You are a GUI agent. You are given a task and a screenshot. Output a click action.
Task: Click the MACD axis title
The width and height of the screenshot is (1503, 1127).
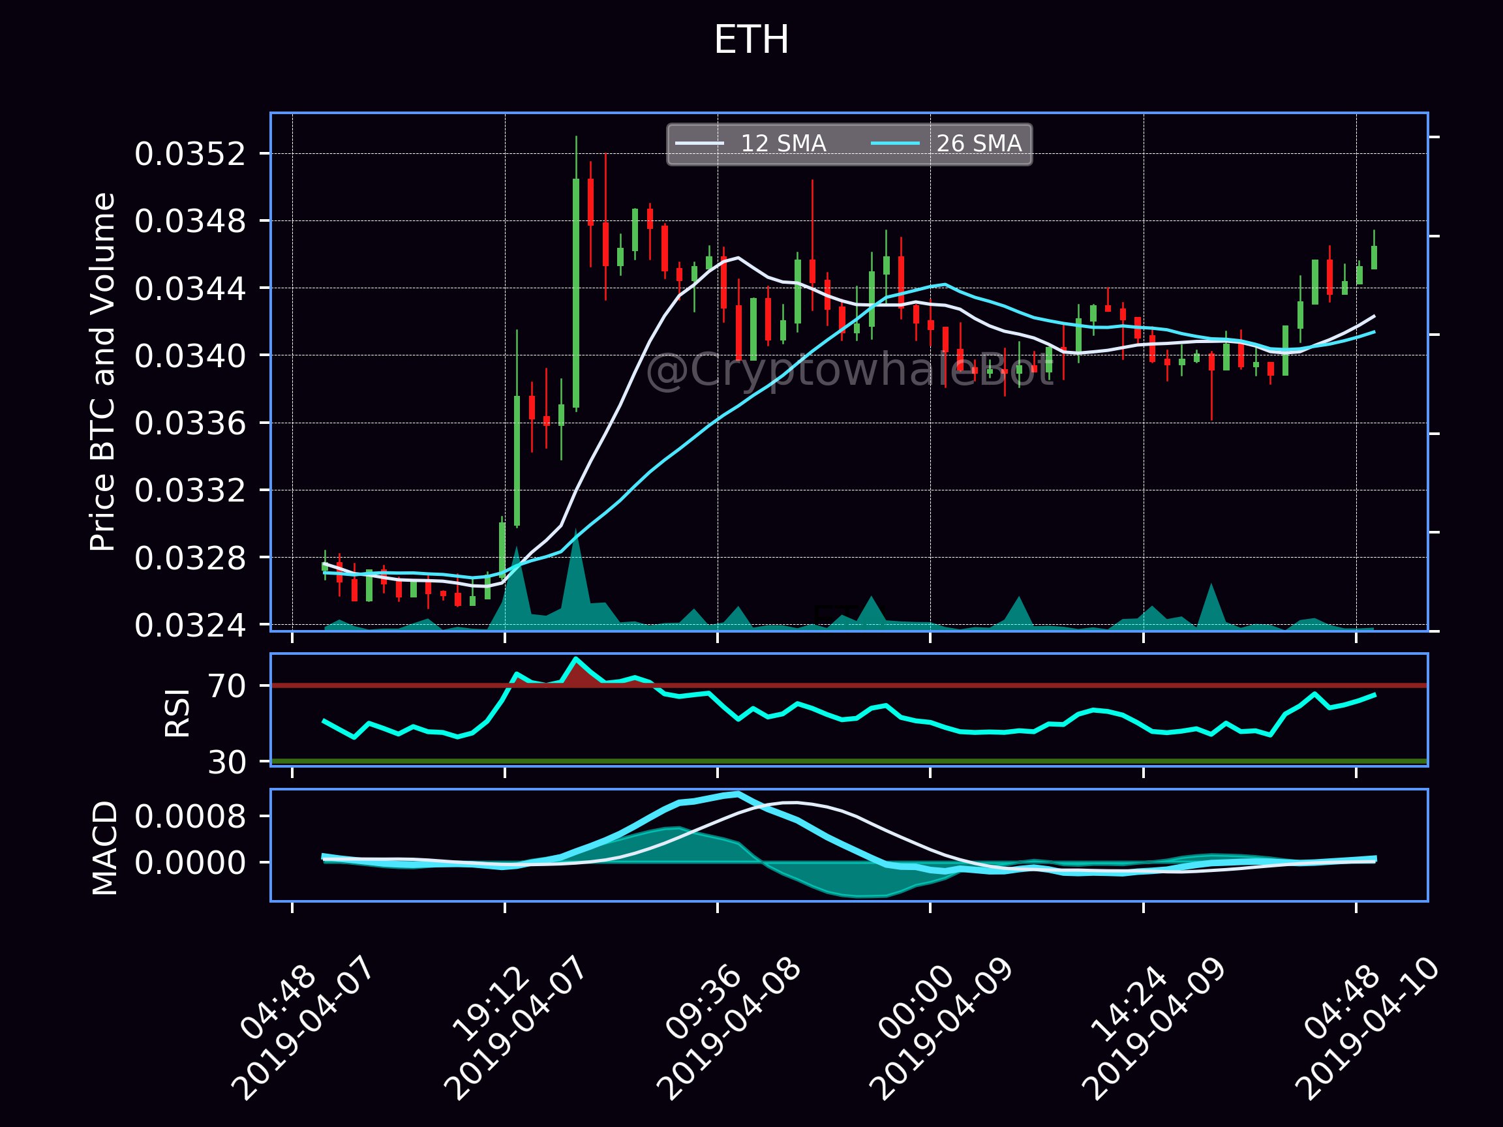(x=104, y=849)
